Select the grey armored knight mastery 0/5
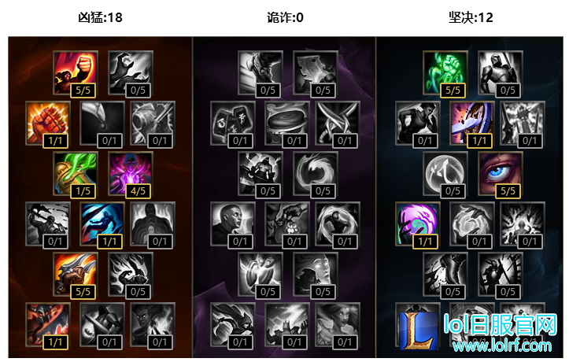569x362 pixels. (501, 73)
